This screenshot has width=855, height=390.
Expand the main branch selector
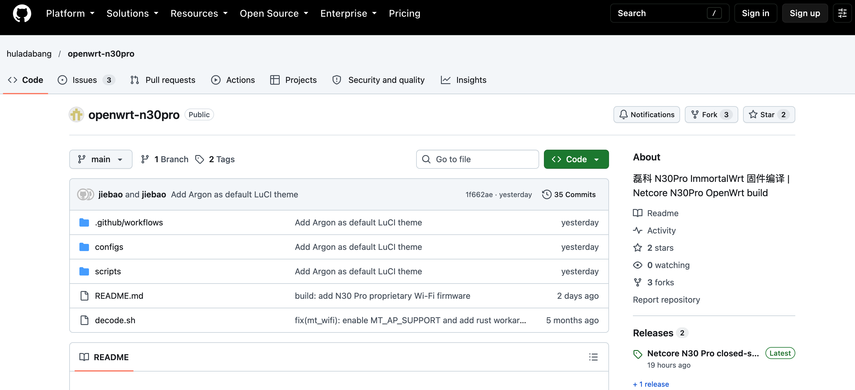pos(101,159)
